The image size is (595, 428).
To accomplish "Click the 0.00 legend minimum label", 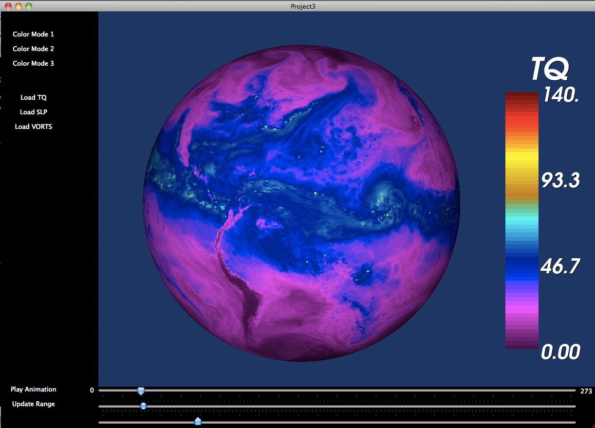I will 560,352.
